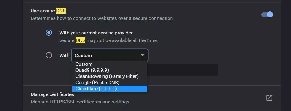Screen dimensions: 291x111
Task: Click the Use secure DNS heading text
Action: coord(48,11)
